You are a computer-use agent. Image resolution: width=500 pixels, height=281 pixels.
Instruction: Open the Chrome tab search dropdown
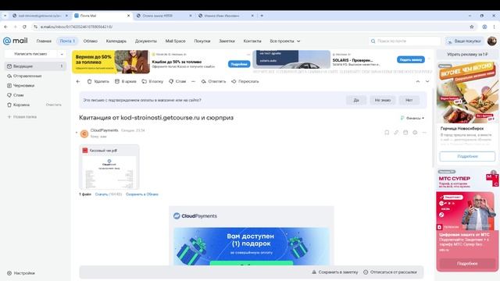point(5,16)
